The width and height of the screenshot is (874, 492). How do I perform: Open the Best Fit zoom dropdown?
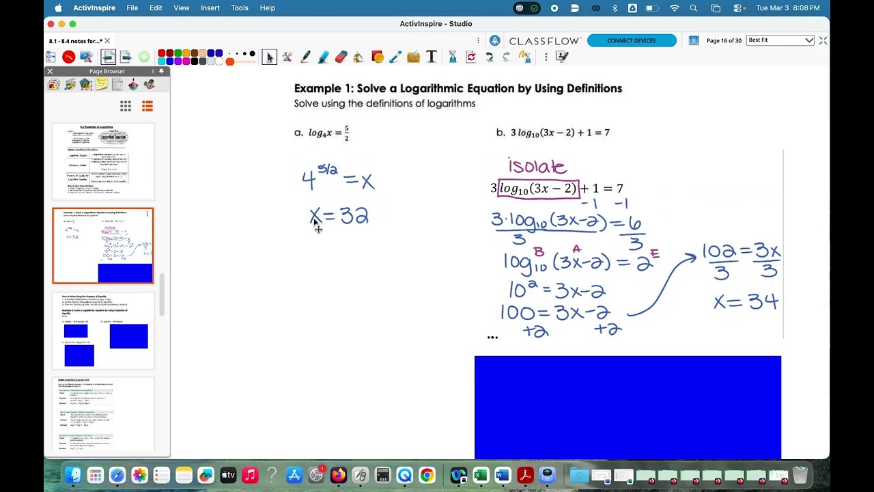780,40
